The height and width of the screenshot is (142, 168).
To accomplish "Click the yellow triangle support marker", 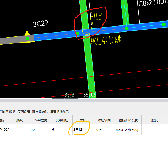I will (x=27, y=33).
